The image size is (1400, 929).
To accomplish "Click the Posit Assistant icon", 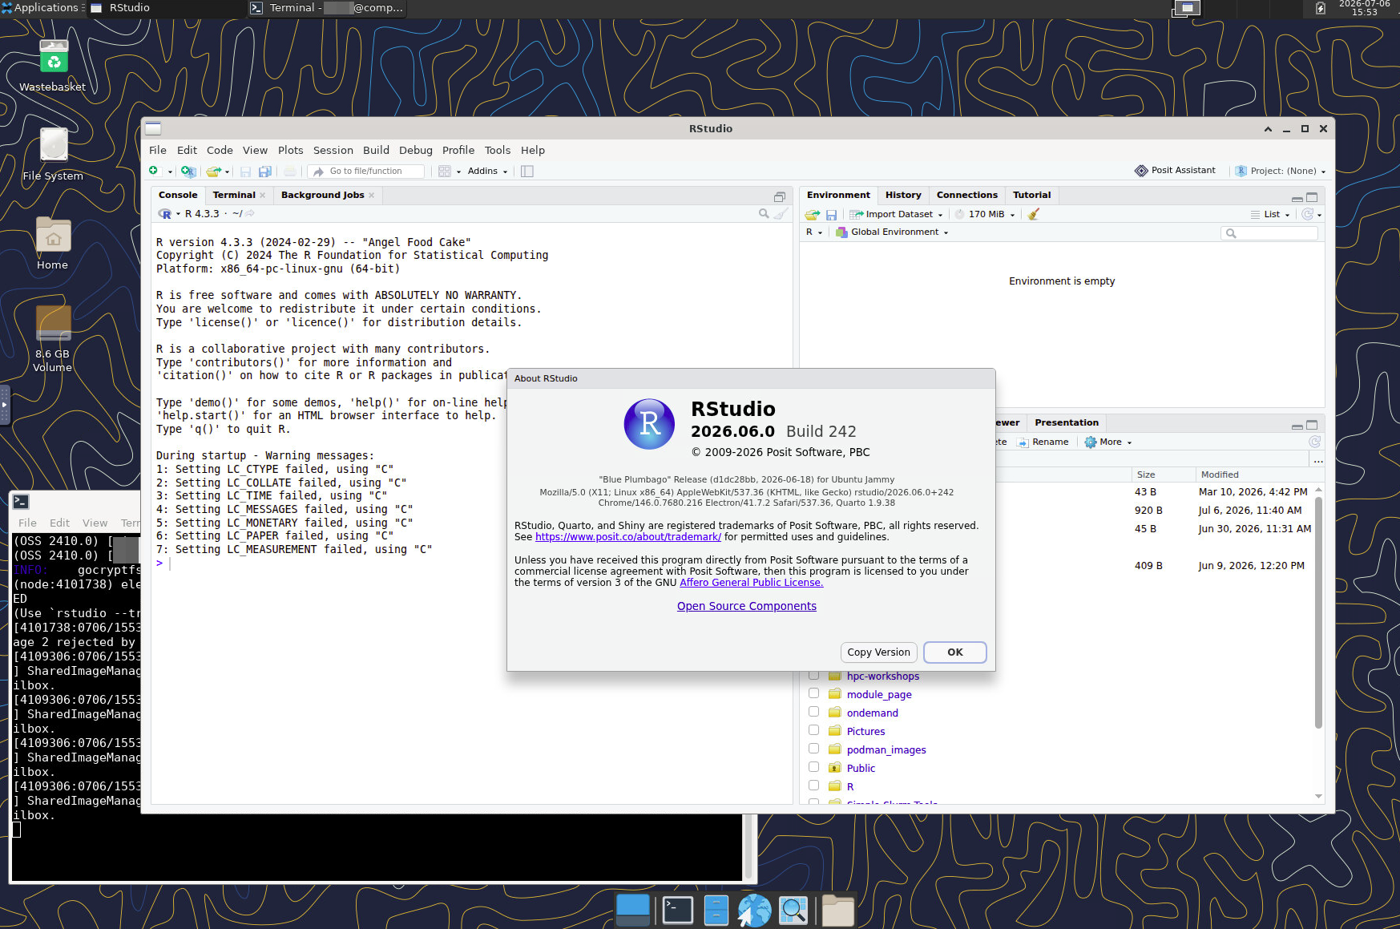I will [1141, 171].
